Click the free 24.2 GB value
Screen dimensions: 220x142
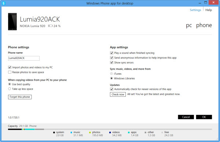pos(169,135)
